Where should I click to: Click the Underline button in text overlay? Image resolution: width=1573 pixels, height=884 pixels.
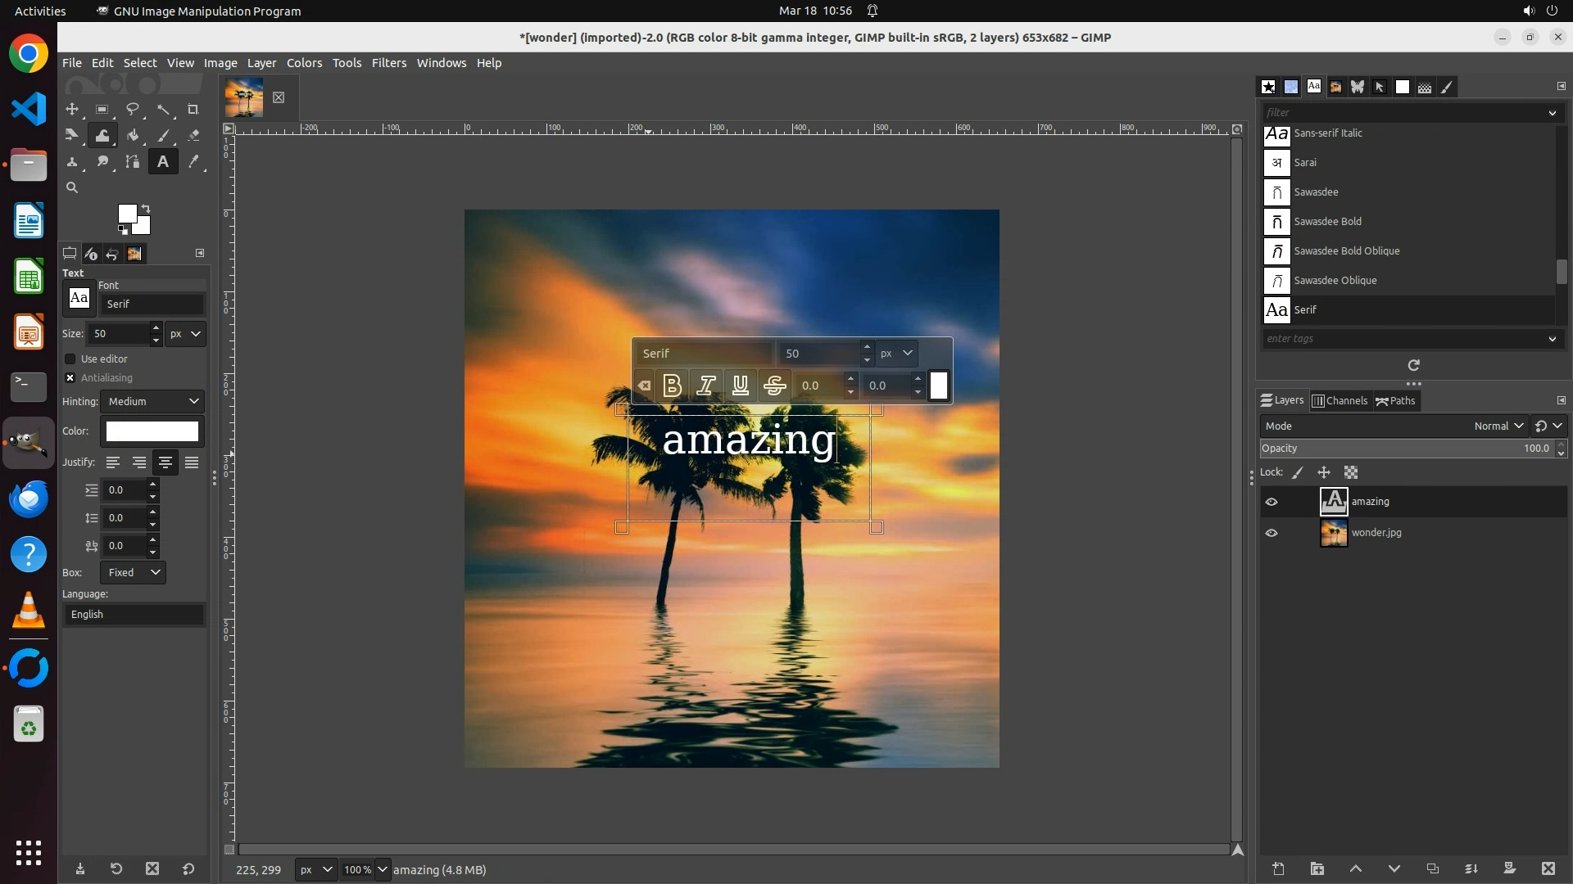click(740, 386)
